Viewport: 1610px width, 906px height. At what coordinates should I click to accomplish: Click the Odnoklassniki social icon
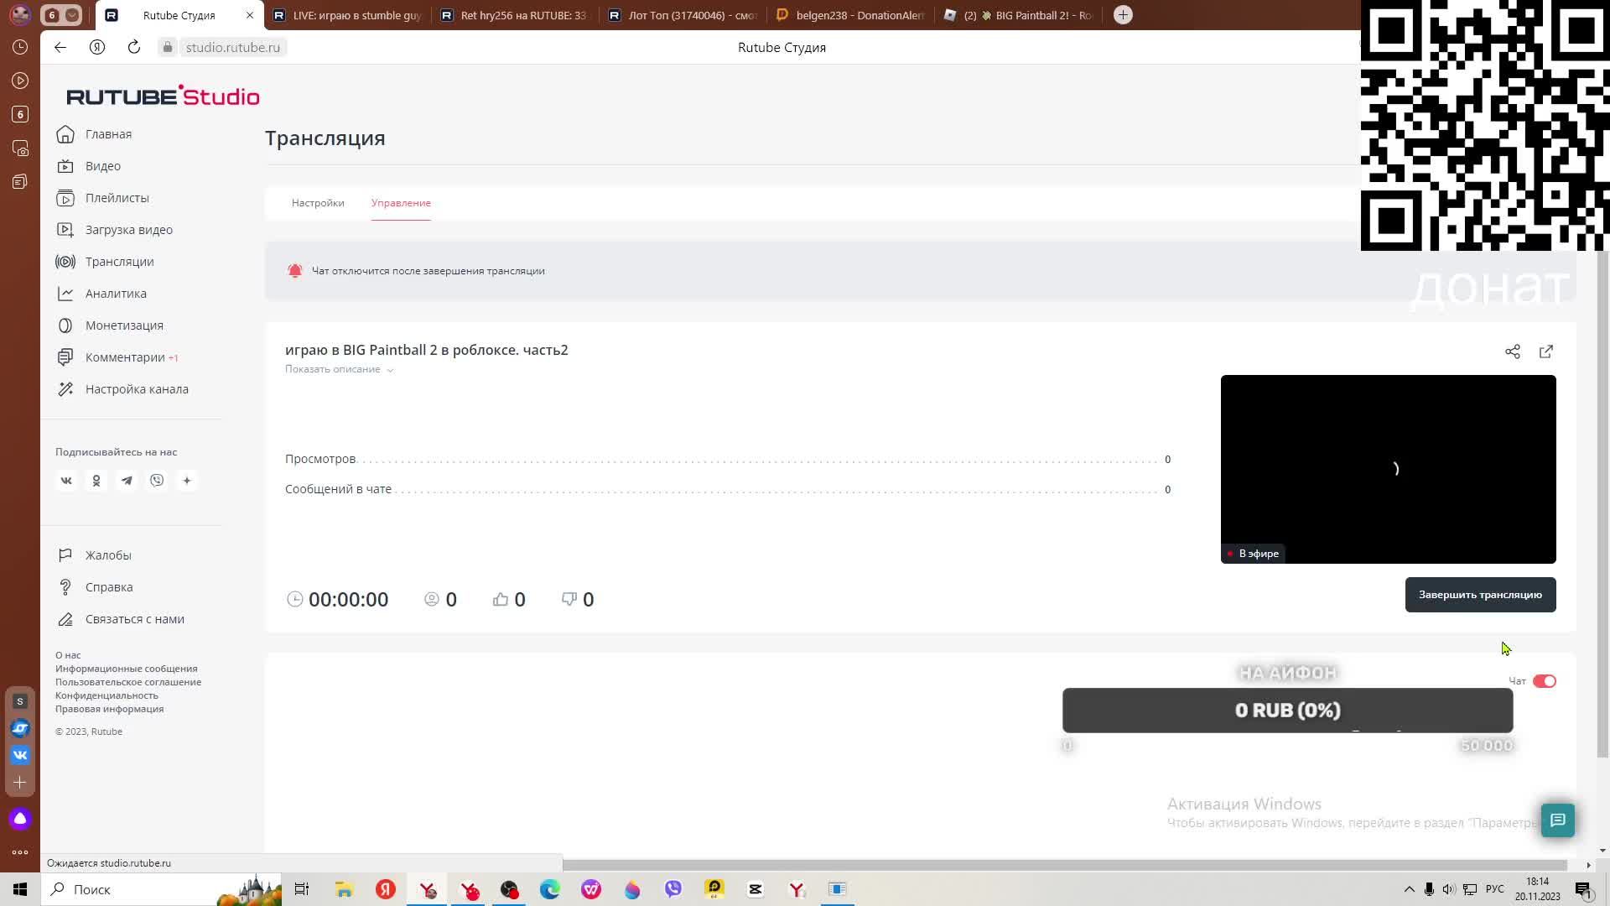tap(96, 481)
